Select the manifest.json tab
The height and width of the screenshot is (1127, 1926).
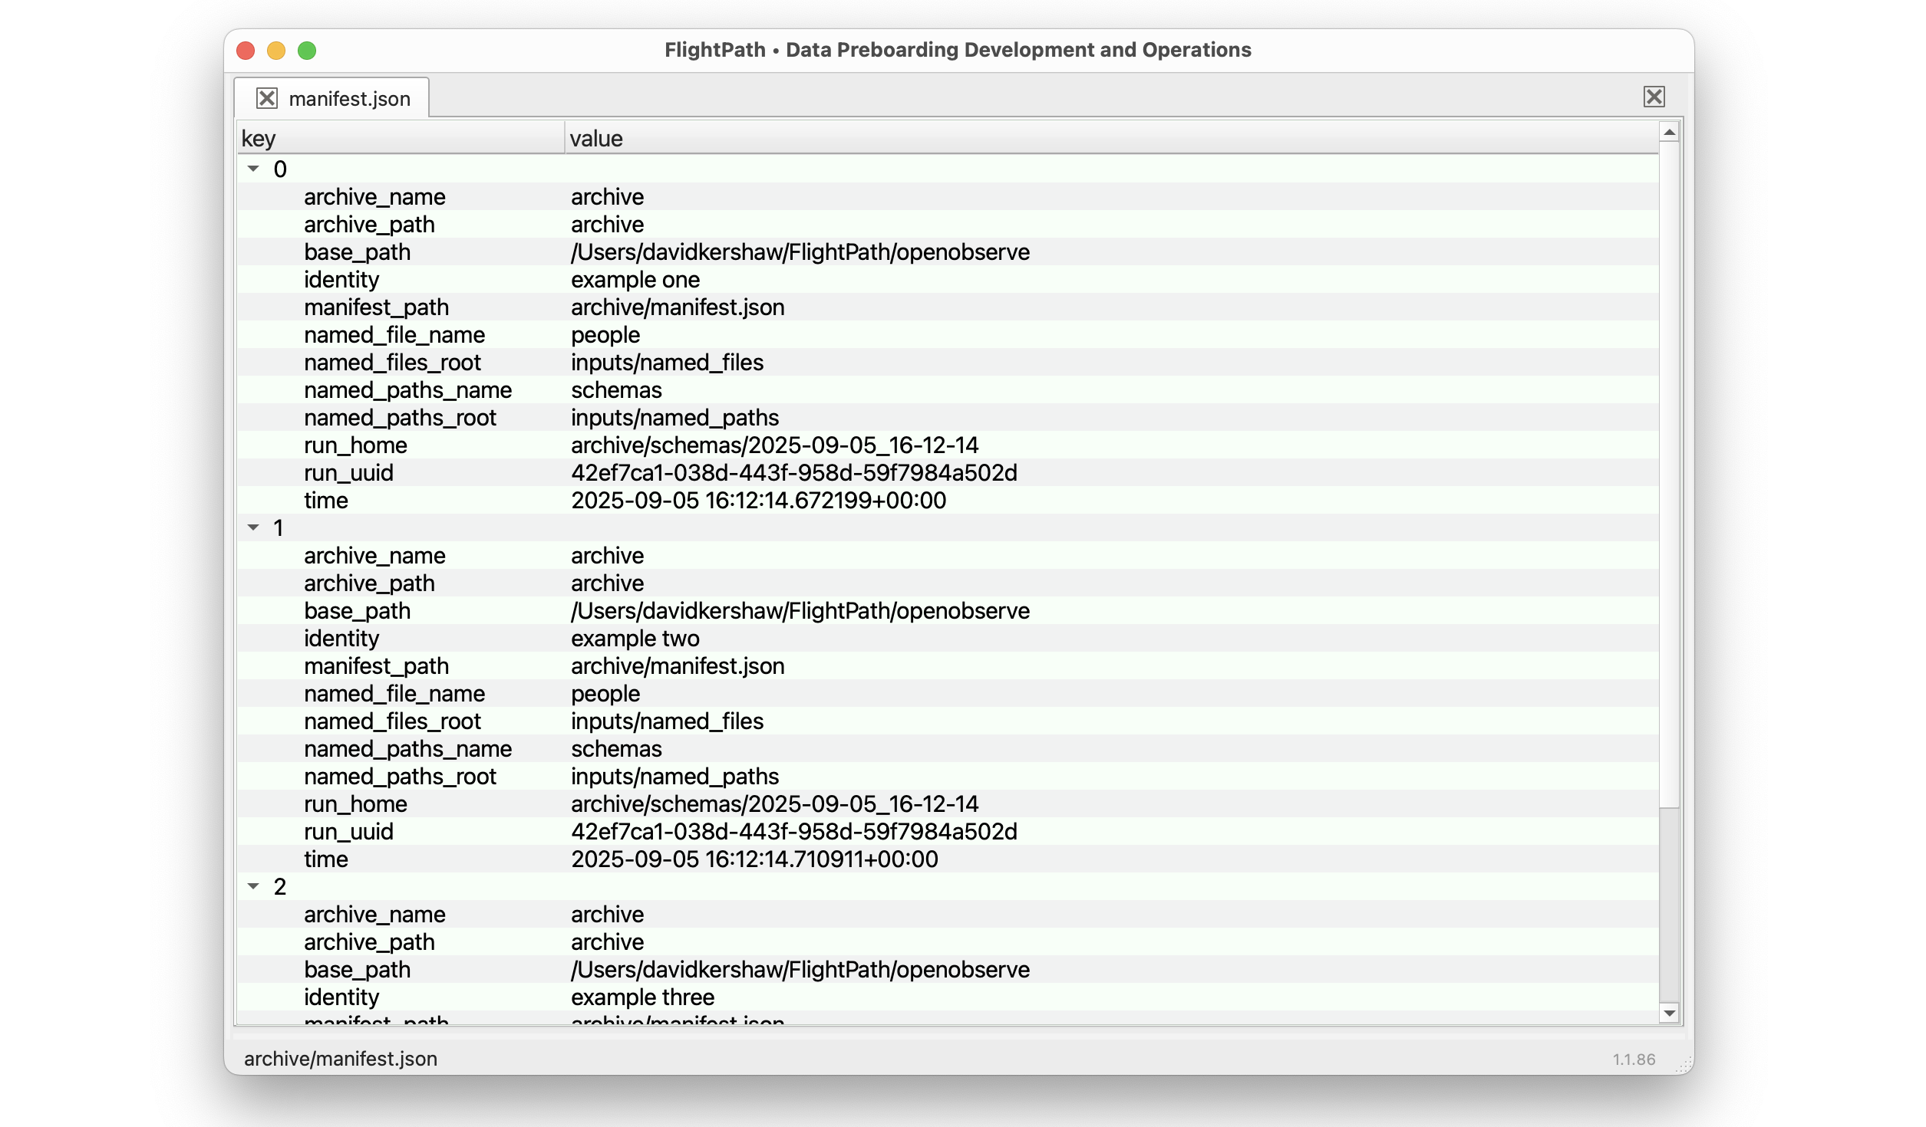[x=349, y=99]
